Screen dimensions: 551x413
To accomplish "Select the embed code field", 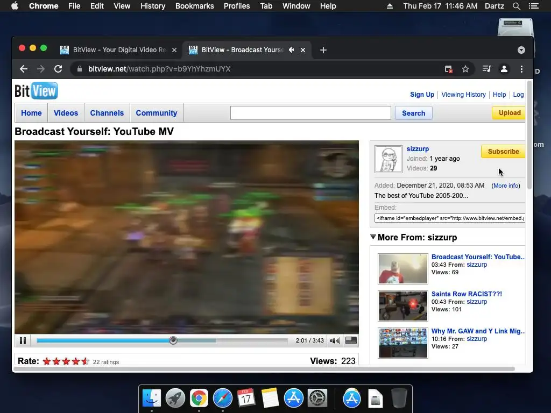I will (450, 218).
